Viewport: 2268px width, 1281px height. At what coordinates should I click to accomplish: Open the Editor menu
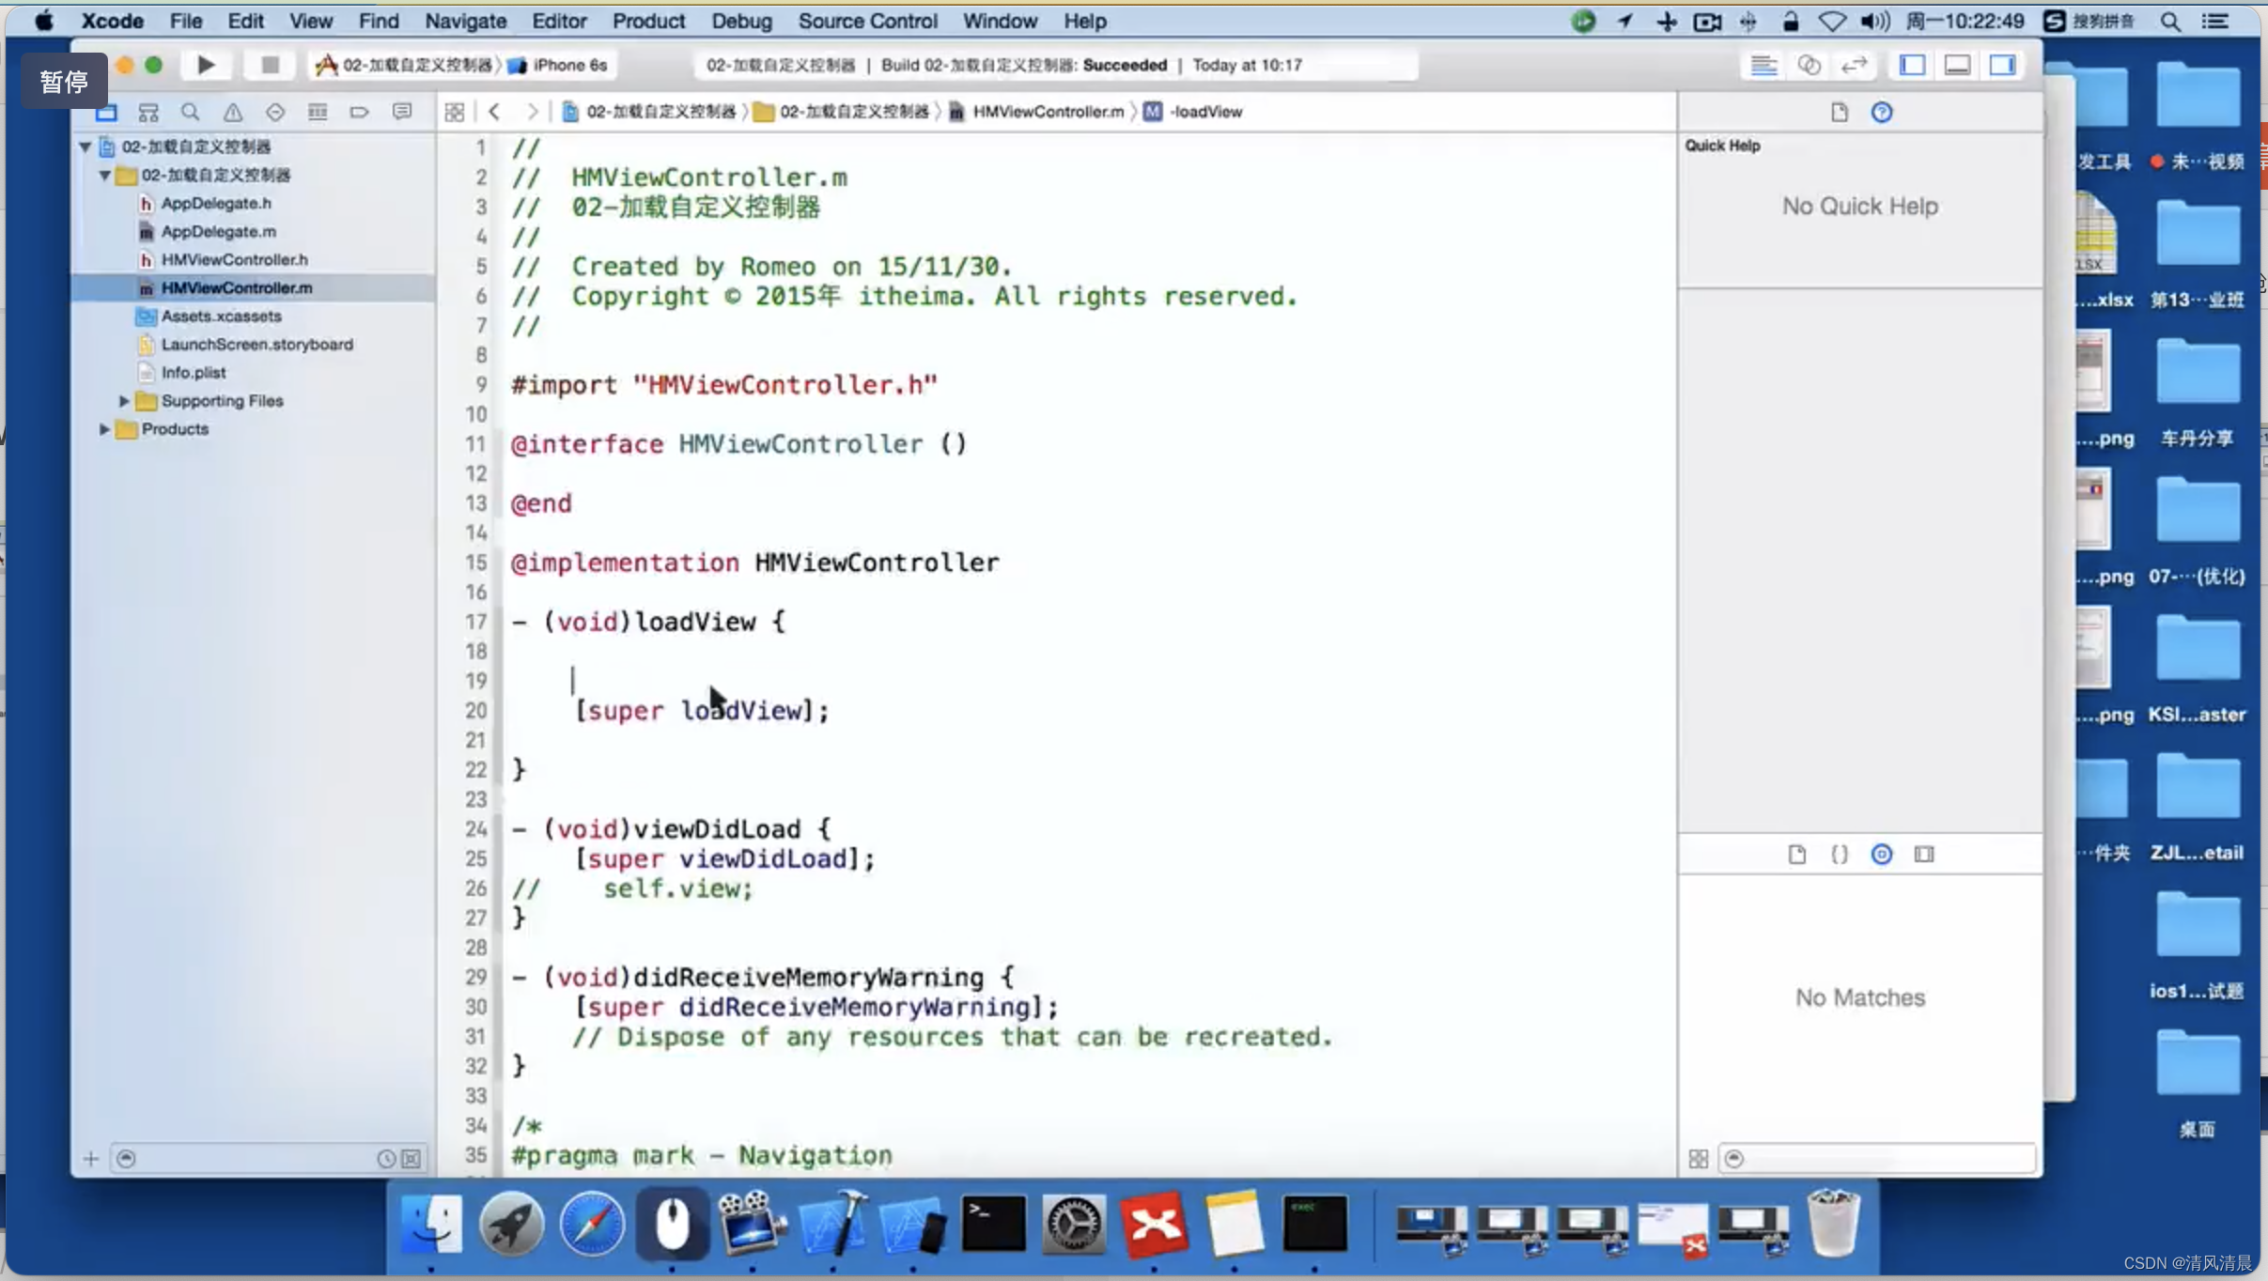click(x=558, y=21)
